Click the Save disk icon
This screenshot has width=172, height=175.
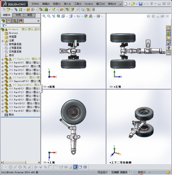point(141,4)
